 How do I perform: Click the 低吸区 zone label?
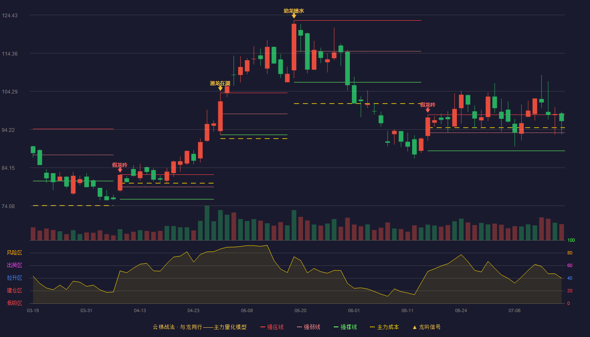14,303
